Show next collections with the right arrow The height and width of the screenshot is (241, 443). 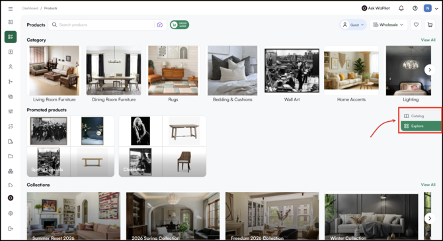(430, 218)
